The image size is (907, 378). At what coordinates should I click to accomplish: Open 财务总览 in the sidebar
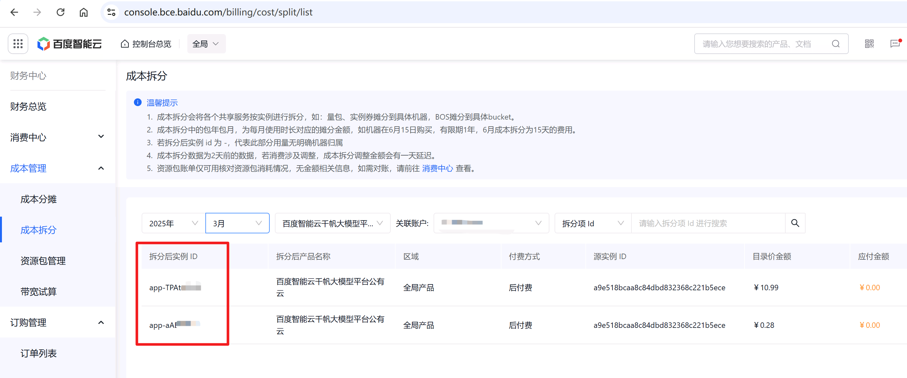coord(28,106)
